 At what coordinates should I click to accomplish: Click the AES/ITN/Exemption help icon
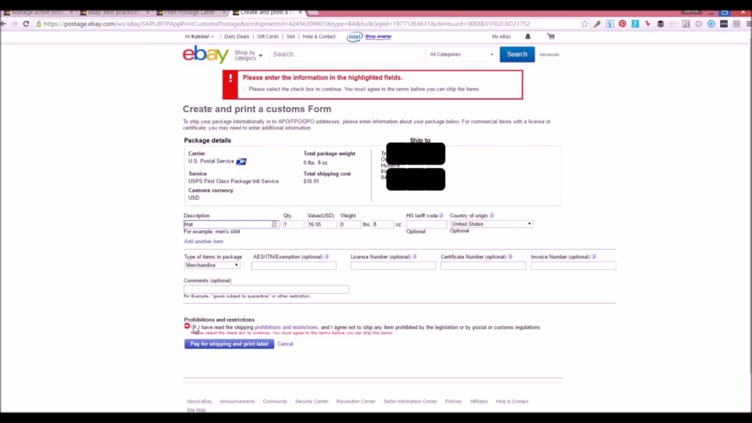pyautogui.click(x=327, y=257)
